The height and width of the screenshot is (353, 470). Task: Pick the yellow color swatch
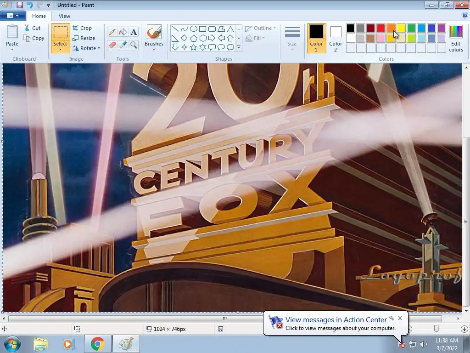(401, 28)
